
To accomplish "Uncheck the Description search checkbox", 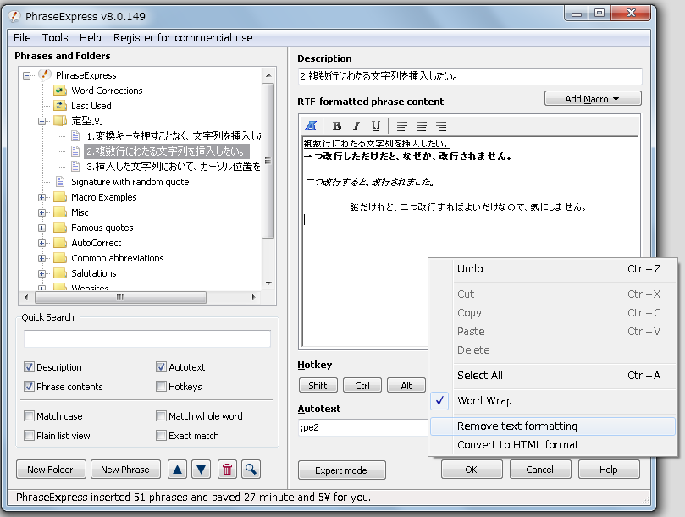I will point(30,367).
